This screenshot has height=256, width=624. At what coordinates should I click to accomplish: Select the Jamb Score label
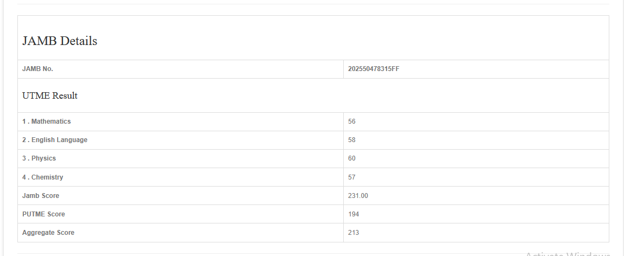coord(41,196)
